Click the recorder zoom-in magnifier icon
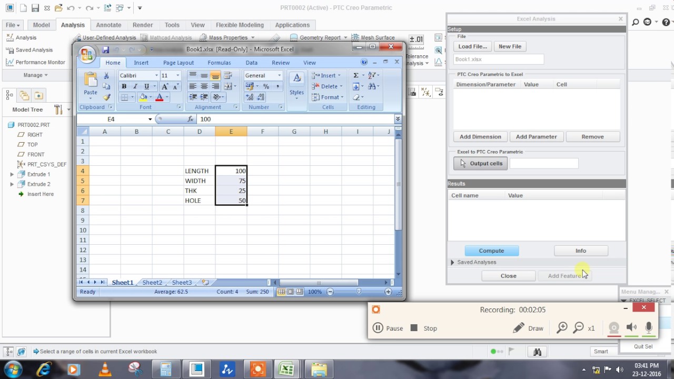This screenshot has width=674, height=379. click(x=562, y=328)
